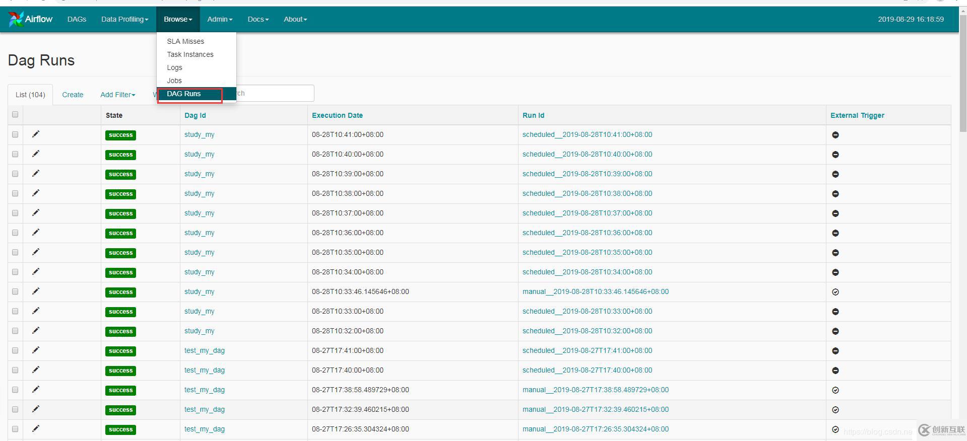Click pencil icon for manual 10:33:46 run
This screenshot has height=441, width=967.
36,291
